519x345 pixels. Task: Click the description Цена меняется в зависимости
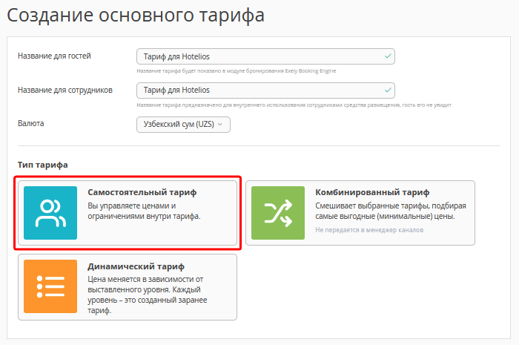point(148,295)
